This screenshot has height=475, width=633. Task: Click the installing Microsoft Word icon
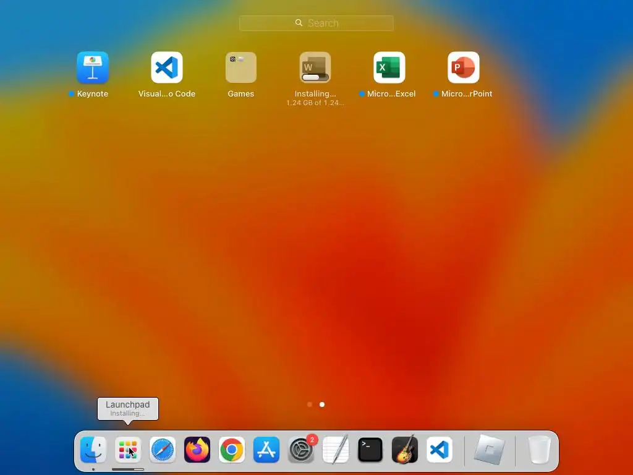(x=315, y=67)
